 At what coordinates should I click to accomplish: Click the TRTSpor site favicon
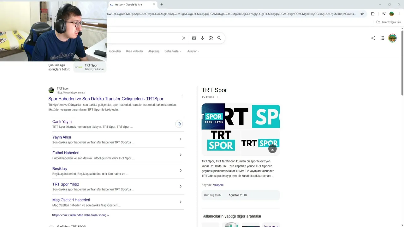click(x=51, y=90)
